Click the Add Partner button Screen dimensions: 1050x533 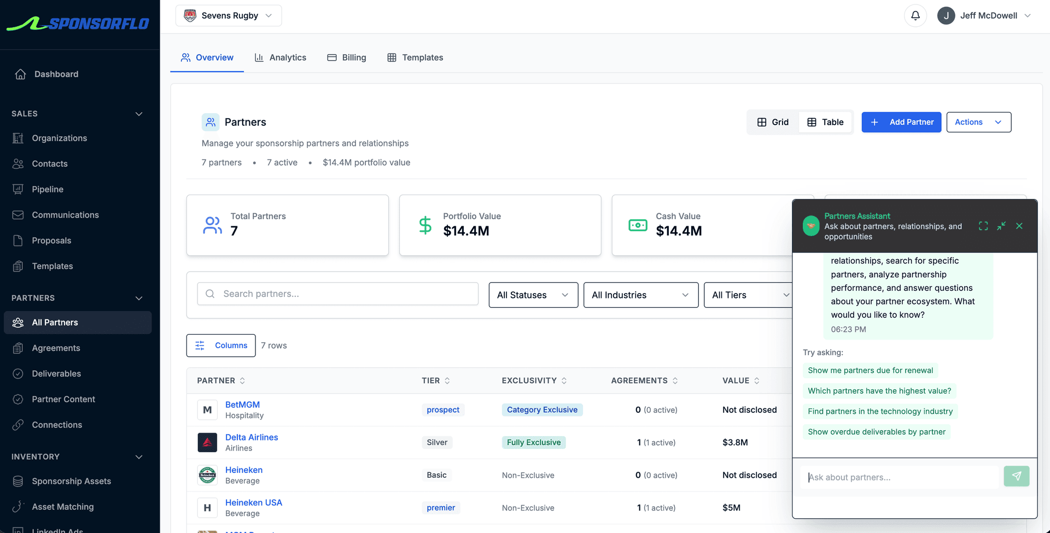901,122
